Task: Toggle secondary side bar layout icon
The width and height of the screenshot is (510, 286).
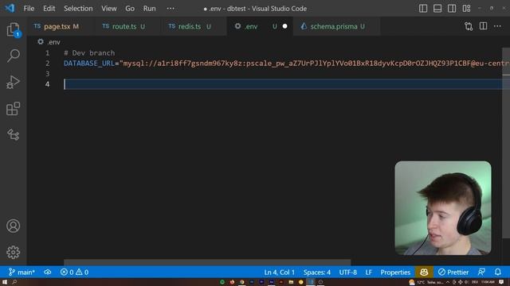Action: [452, 9]
